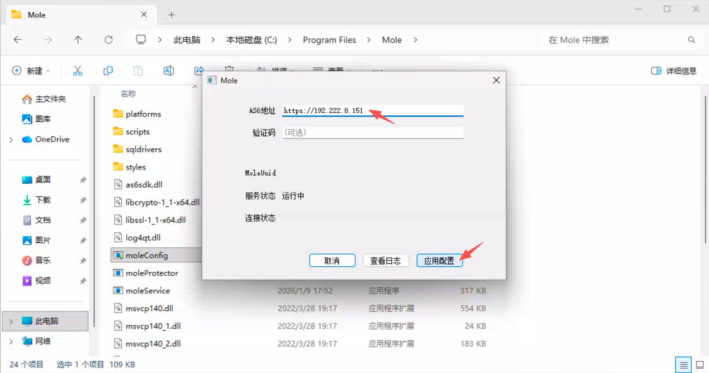Image resolution: width=709 pixels, height=373 pixels.
Task: Click the 取消 button in dialog
Action: (x=332, y=261)
